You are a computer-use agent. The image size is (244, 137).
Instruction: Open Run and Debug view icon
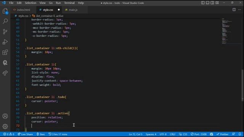(x=5, y=42)
